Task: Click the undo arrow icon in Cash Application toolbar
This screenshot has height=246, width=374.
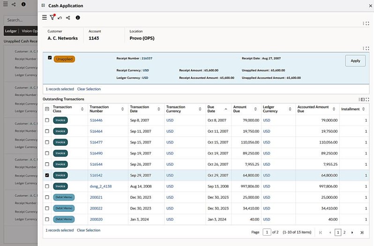Action: (60, 18)
